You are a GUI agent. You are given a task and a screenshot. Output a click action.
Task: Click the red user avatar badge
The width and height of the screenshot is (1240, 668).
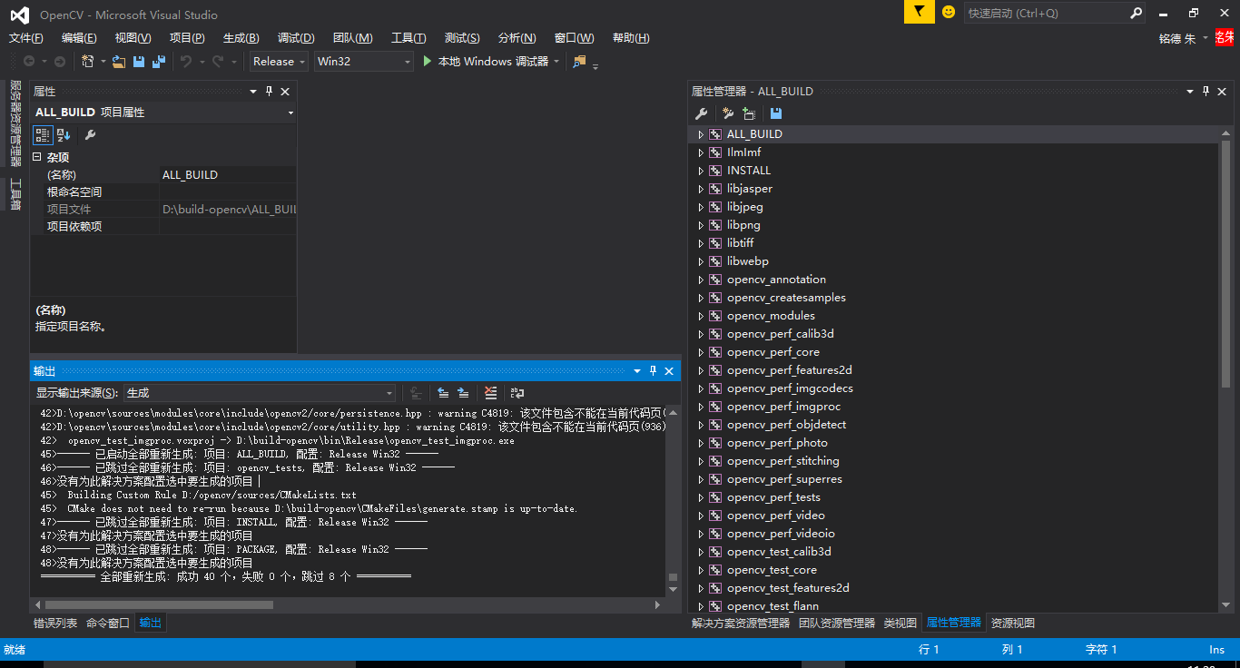tap(1225, 38)
